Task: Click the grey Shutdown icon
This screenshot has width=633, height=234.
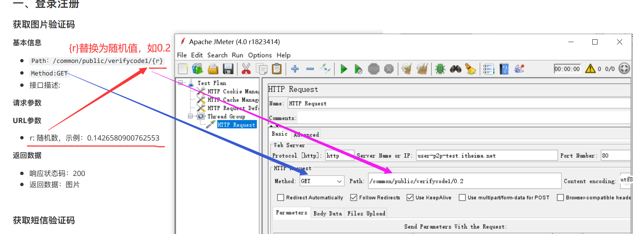Action: 389,69
